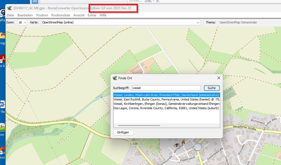Click the horizontal scrollbar in results list

(139, 126)
